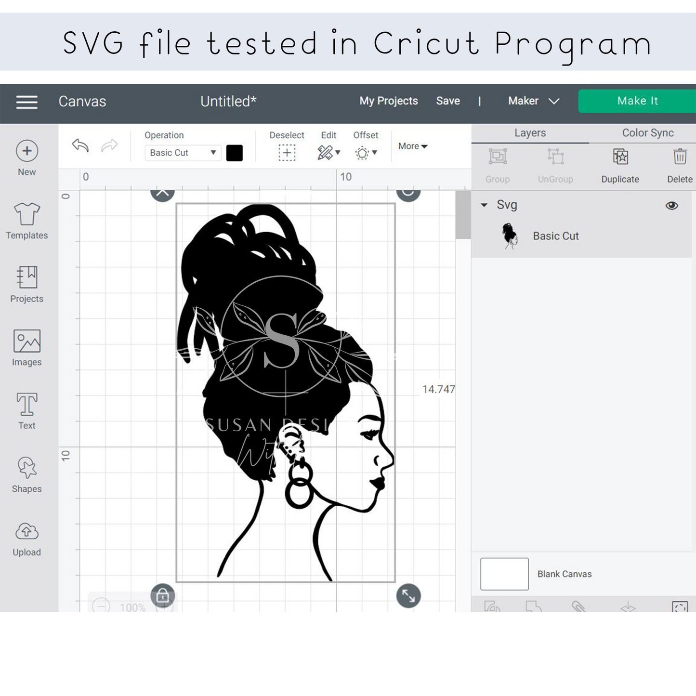Click the green Make It button
Image resolution: width=696 pixels, height=696 pixels.
637,101
